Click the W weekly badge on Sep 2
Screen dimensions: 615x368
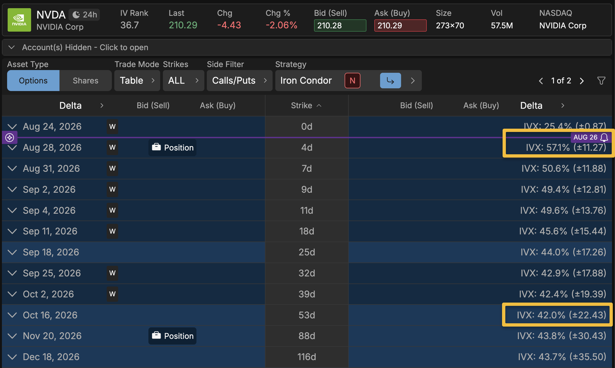pyautogui.click(x=112, y=189)
